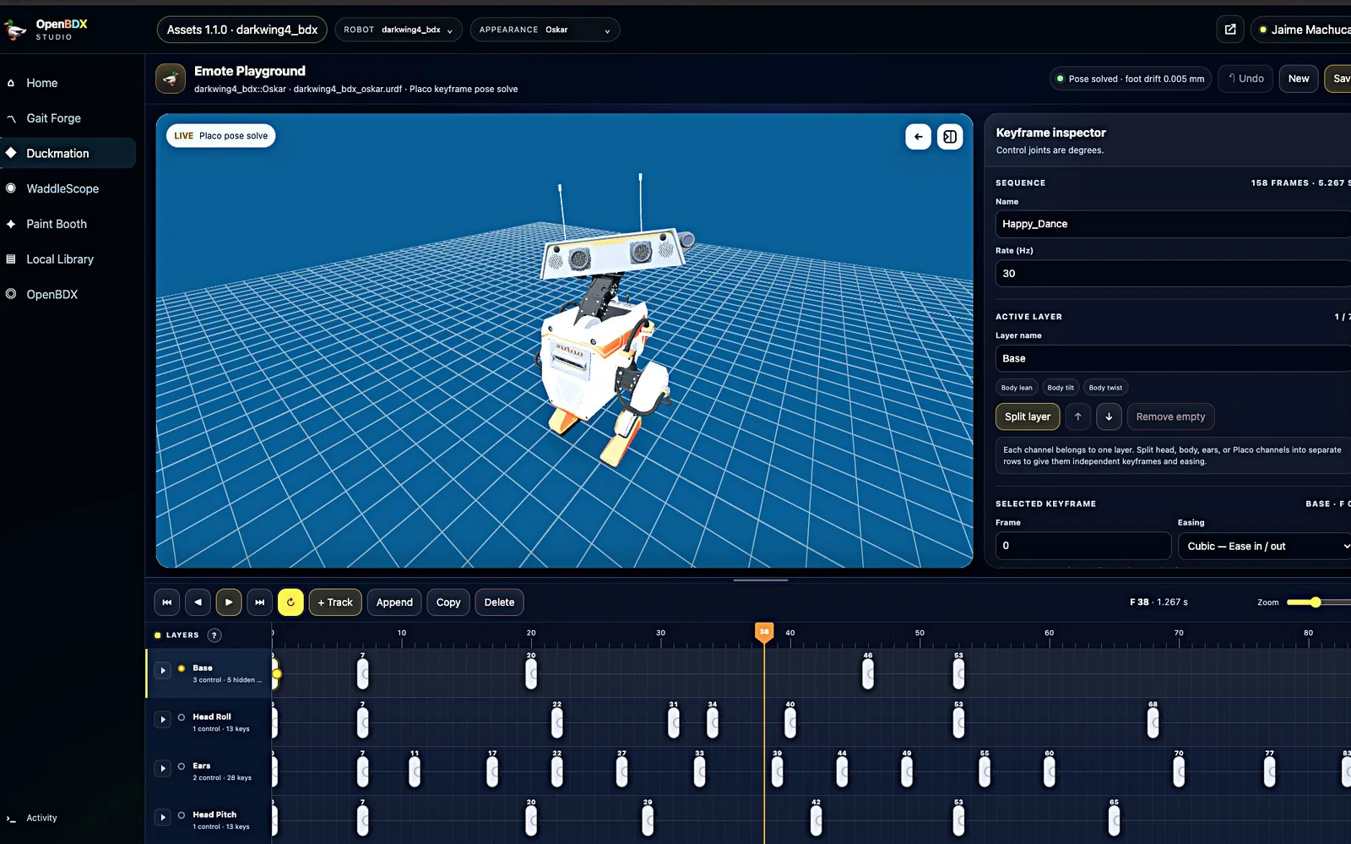Open the external link icon in the top bar
Viewport: 1351px width, 844px height.
click(x=1230, y=30)
